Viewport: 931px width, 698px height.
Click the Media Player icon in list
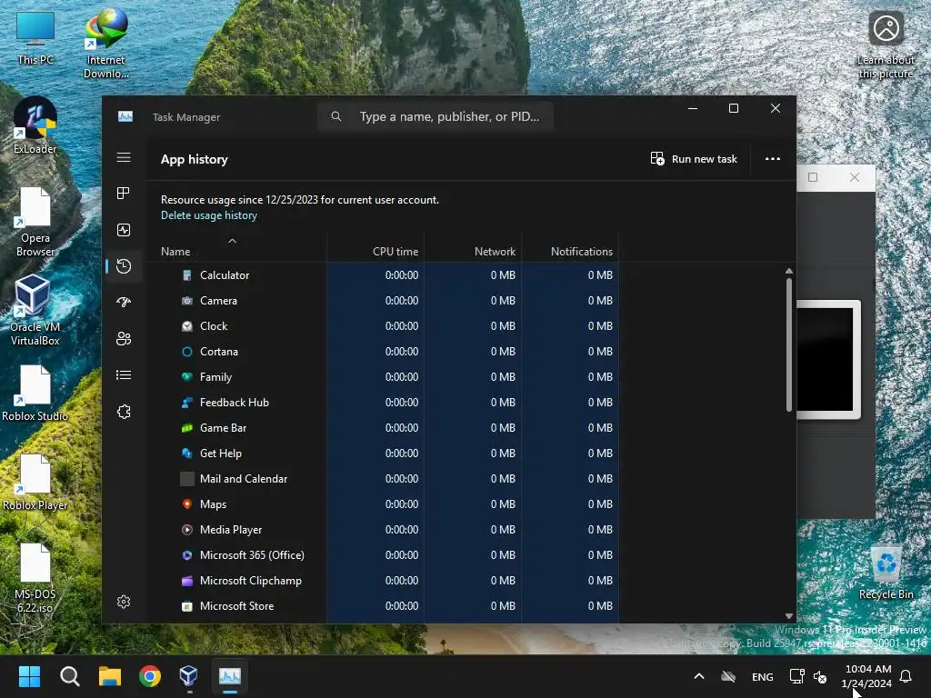(x=187, y=530)
